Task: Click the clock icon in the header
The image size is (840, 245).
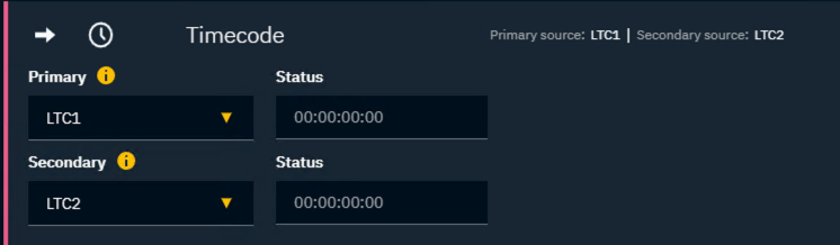Action: [x=101, y=35]
